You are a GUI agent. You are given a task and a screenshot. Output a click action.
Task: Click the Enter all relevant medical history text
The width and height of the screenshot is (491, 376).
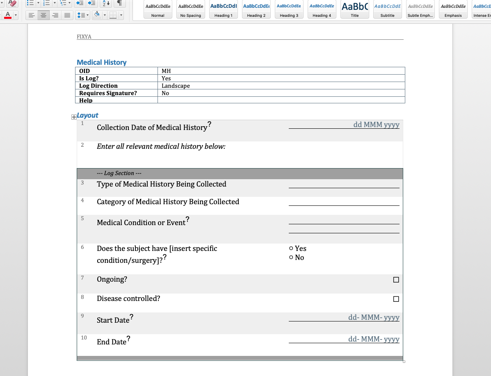tap(161, 146)
